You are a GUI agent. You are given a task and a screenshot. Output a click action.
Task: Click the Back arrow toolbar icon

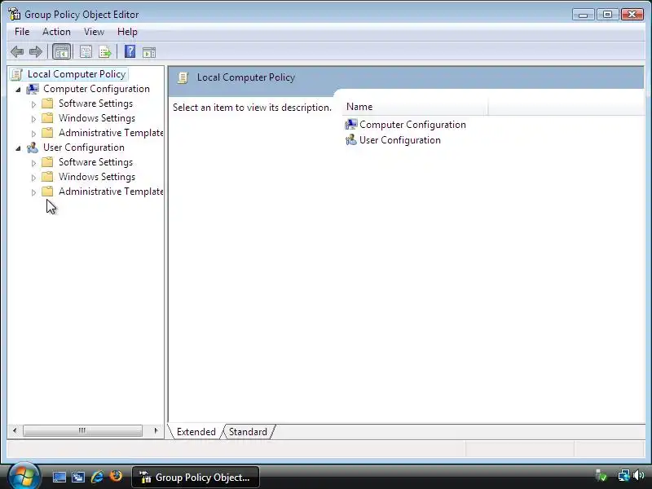click(17, 52)
